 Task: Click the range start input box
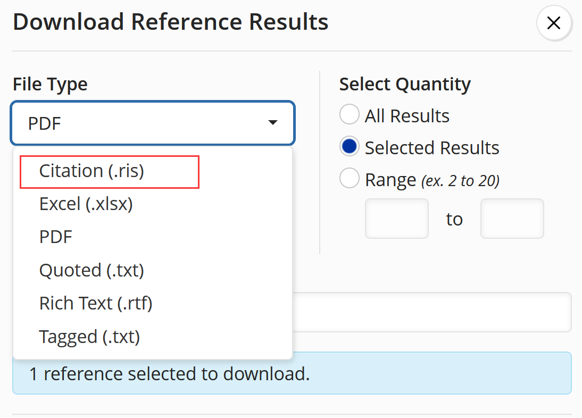click(397, 219)
